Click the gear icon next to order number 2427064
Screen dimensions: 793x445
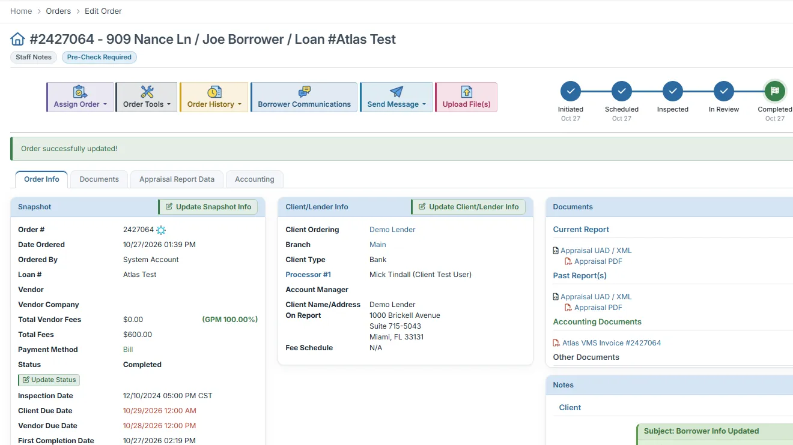(x=161, y=230)
